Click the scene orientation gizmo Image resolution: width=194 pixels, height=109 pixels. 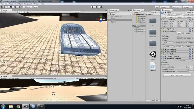[101, 19]
